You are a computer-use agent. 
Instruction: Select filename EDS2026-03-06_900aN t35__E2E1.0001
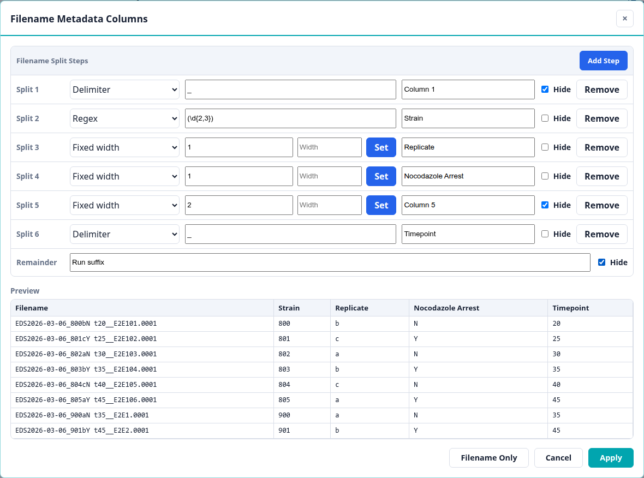click(x=82, y=415)
